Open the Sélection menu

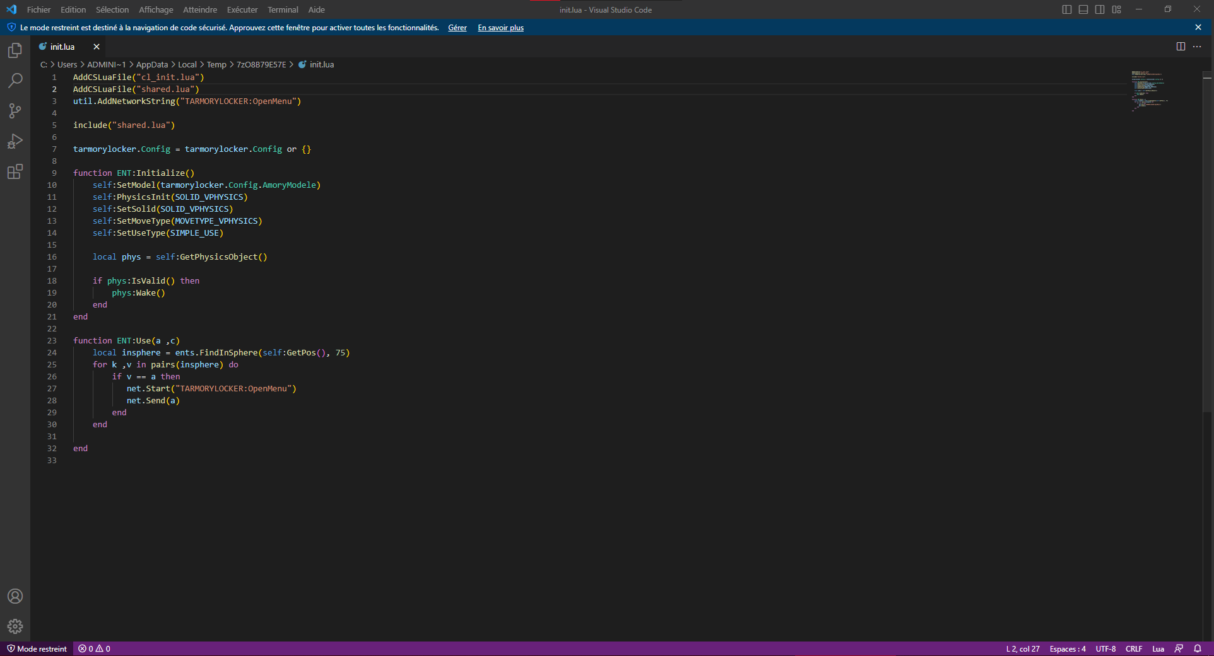112,9
